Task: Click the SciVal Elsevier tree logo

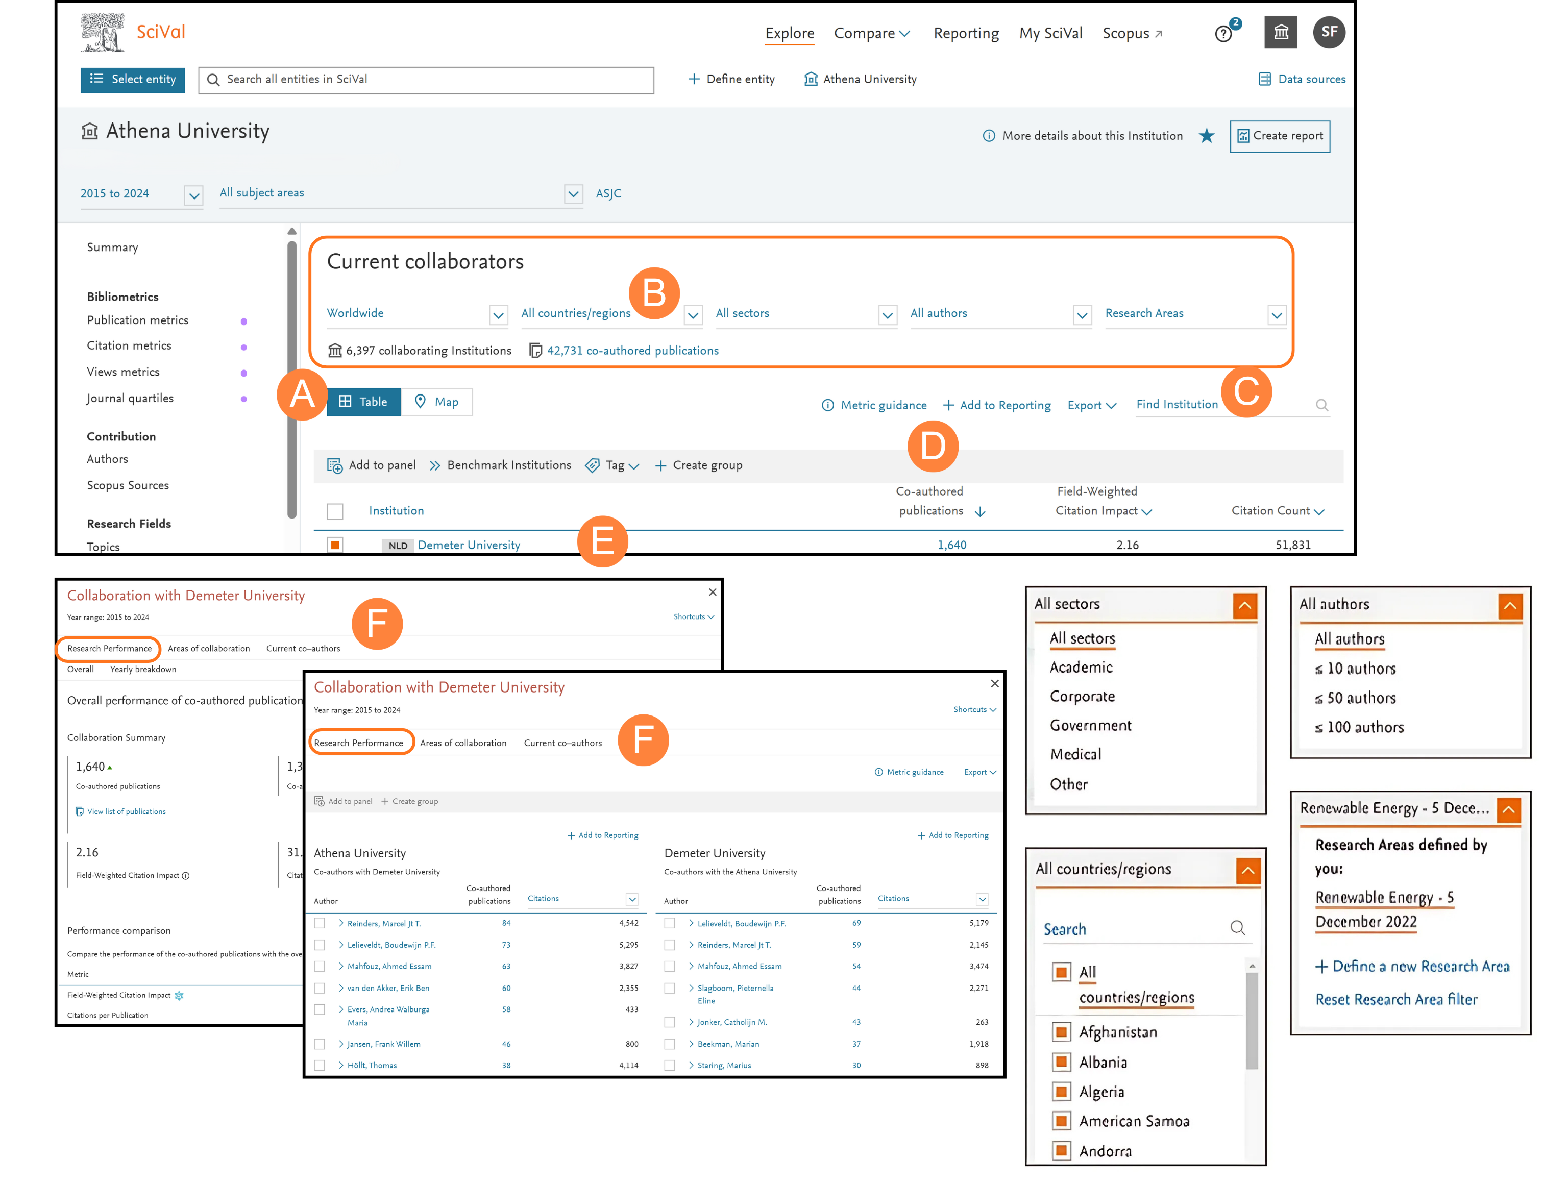Action: click(x=102, y=33)
